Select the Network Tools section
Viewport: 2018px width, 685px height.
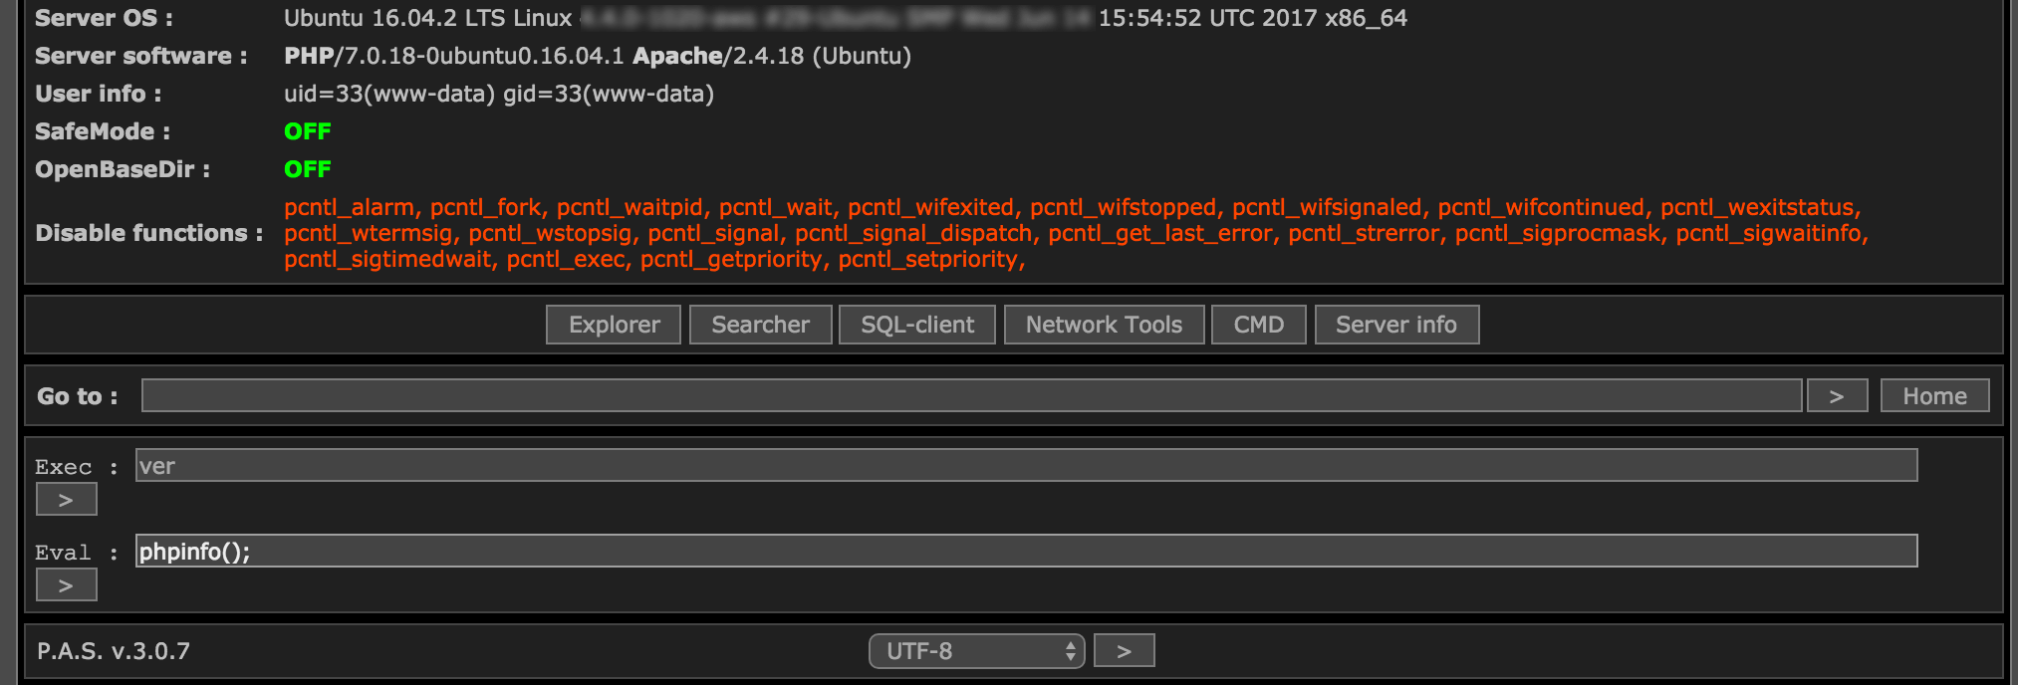(x=1104, y=325)
